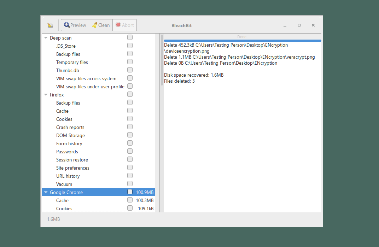The width and height of the screenshot is (379, 247).
Task: Click the Files deleted: 3 line
Action: [x=179, y=81]
